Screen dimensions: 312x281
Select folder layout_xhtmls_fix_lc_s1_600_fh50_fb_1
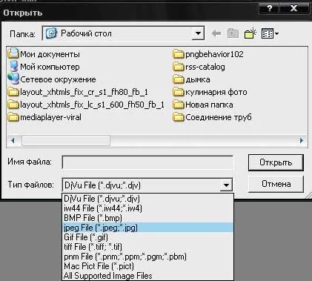[86, 105]
